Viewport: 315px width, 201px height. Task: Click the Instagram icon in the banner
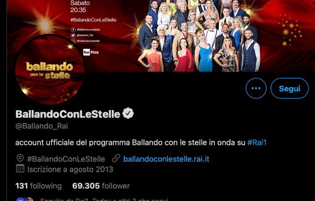pyautogui.click(x=73, y=41)
